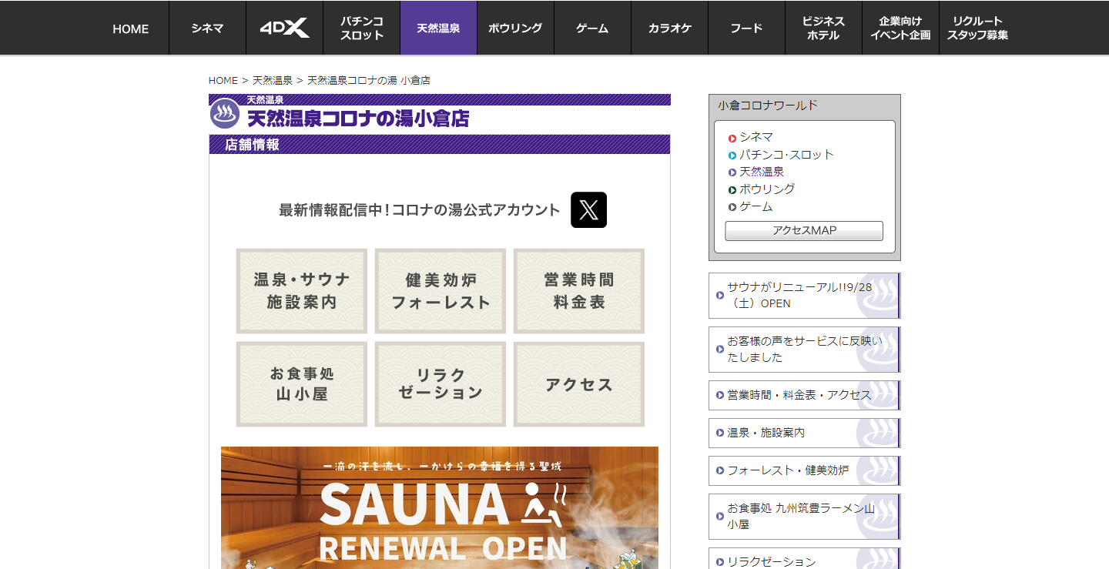
Task: Open パチンコ スロット navigation item
Action: [362, 28]
